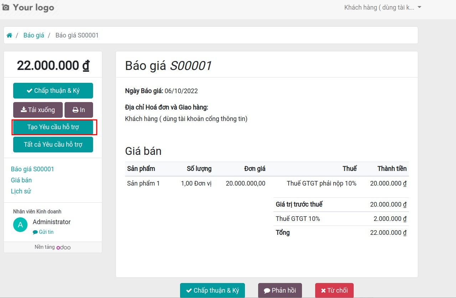Click the chat bubble icon next to Gửi tin
456x298 pixels.
tap(35, 232)
